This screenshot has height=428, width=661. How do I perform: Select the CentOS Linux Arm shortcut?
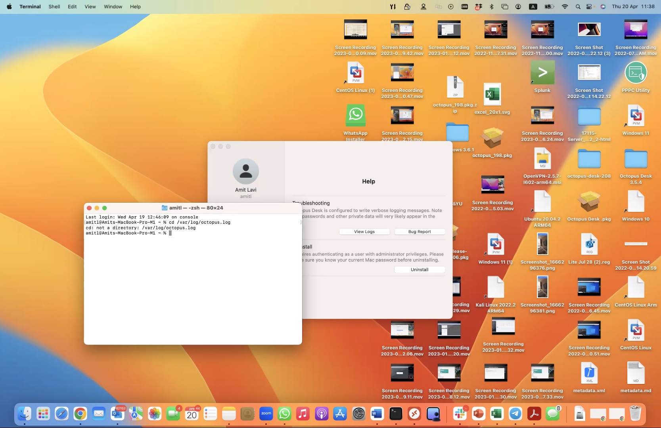[x=636, y=288]
